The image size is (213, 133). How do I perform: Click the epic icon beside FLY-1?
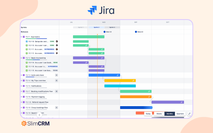pyautogui.click(x=24, y=37)
